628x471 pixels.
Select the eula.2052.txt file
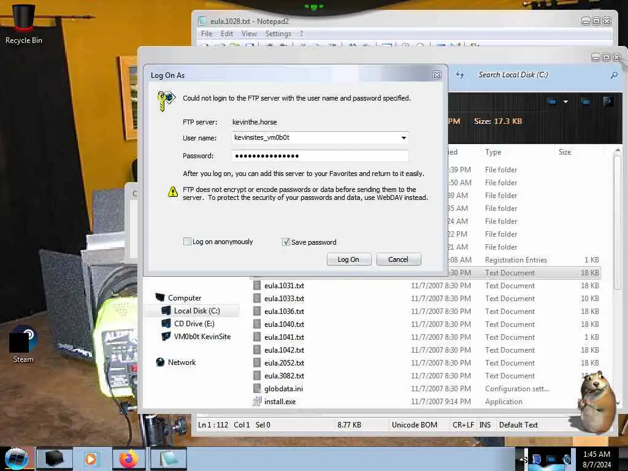(x=284, y=363)
